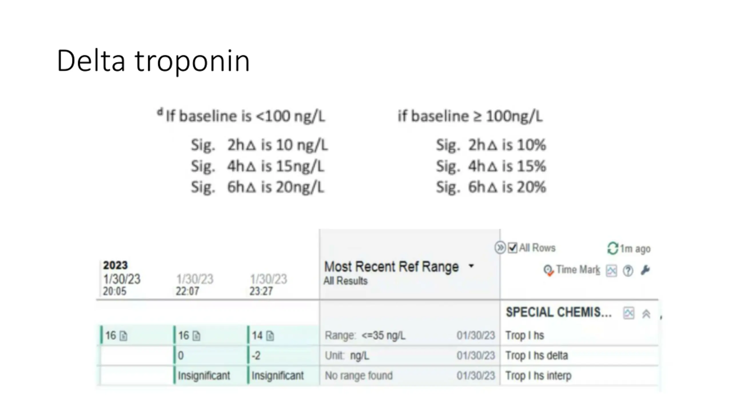Image resolution: width=732 pixels, height=412 pixels.
Task: Open comment icon beside the 14 result
Action: coord(270,336)
